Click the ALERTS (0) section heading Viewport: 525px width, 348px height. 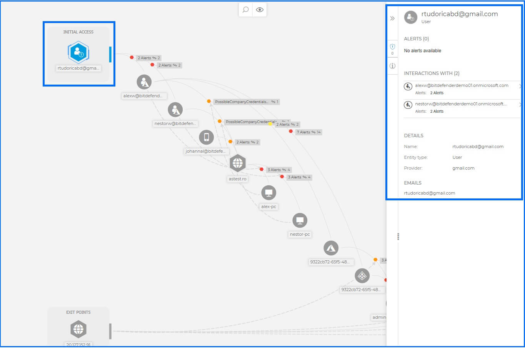tap(417, 39)
